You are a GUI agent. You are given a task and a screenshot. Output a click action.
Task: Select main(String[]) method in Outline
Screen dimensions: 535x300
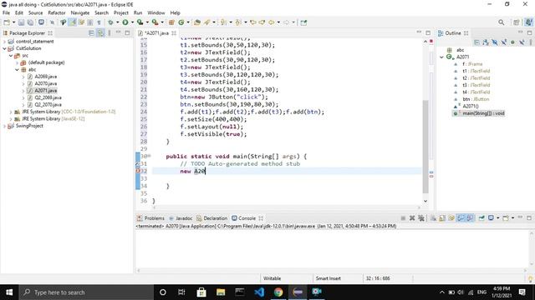coord(483,113)
